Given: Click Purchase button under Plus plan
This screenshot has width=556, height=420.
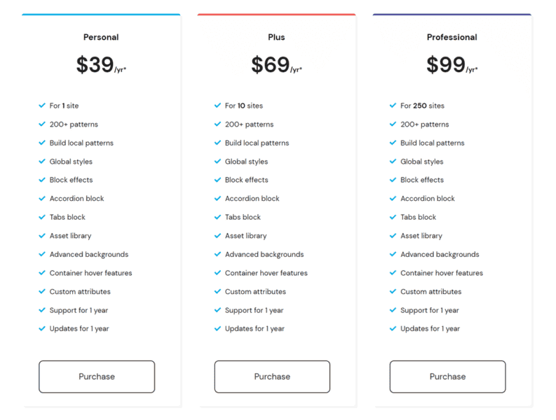Looking at the screenshot, I should [272, 377].
